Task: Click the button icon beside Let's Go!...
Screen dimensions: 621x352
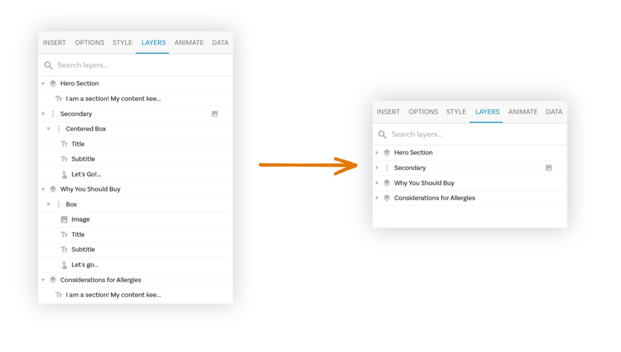Action: (64, 174)
